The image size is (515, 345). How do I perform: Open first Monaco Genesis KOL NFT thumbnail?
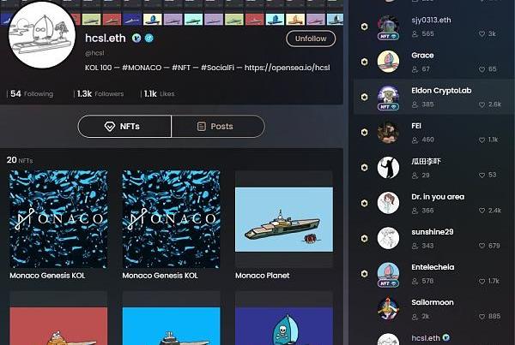(58, 219)
